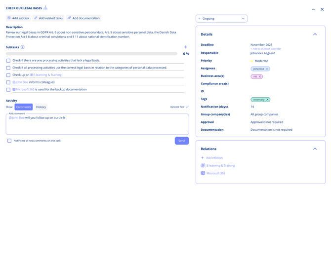
Task: Click the Notification days value 14
Action: tap(252, 107)
